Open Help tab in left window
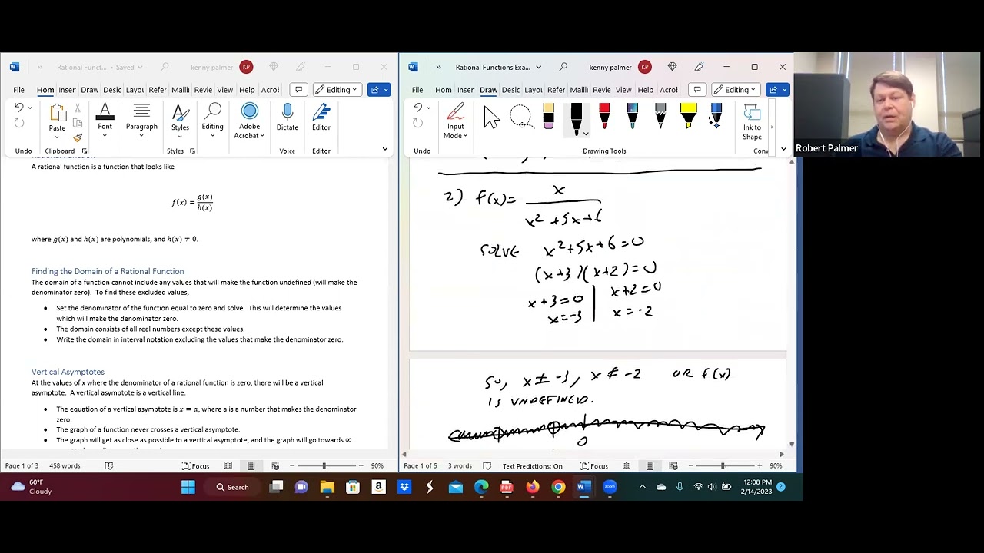This screenshot has width=984, height=553. tap(247, 90)
